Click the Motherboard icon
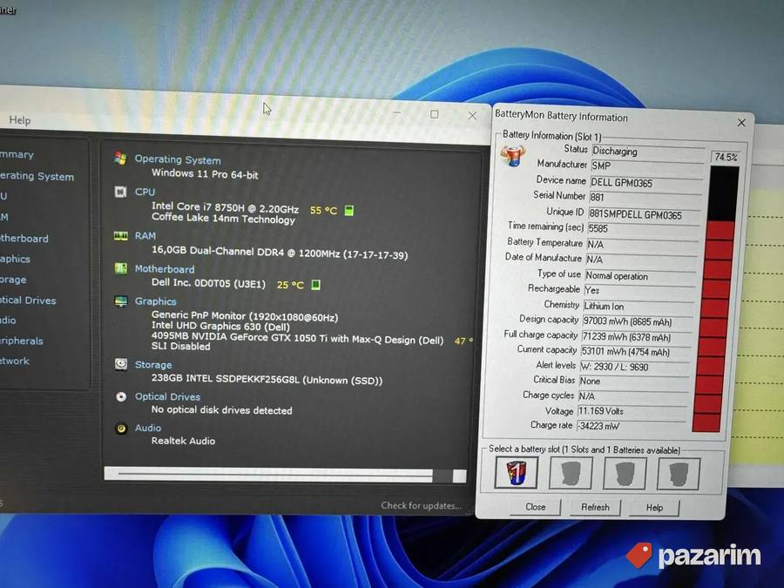The height and width of the screenshot is (588, 784). [x=120, y=268]
